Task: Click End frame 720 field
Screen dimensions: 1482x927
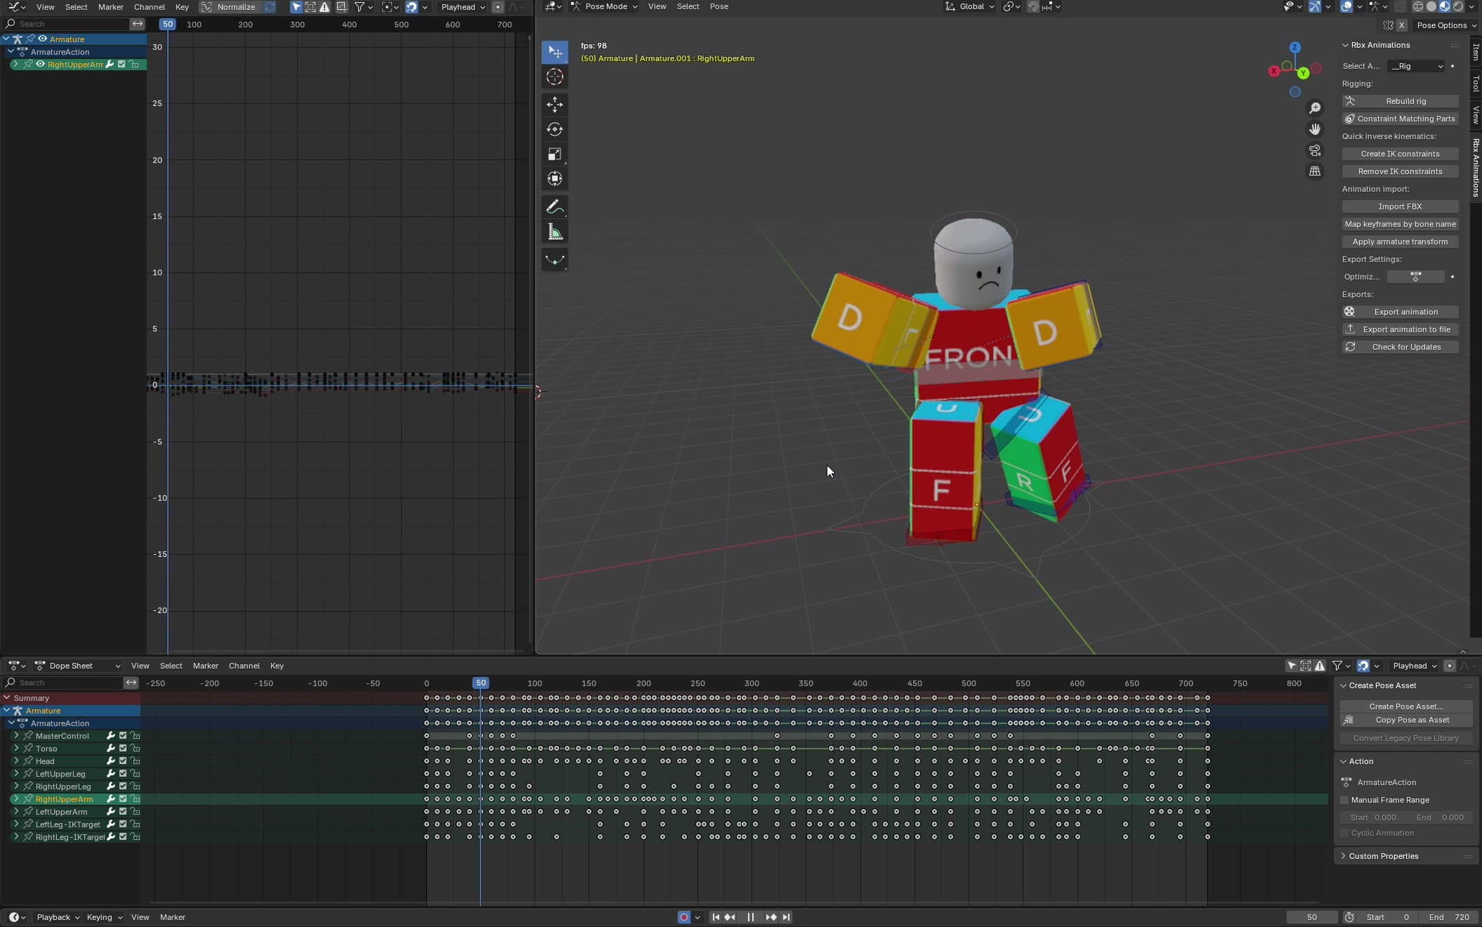Action: [1450, 917]
